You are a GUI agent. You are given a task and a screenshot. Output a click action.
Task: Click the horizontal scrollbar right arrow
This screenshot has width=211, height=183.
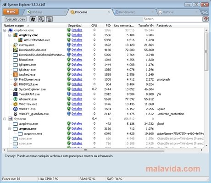coord(201,150)
